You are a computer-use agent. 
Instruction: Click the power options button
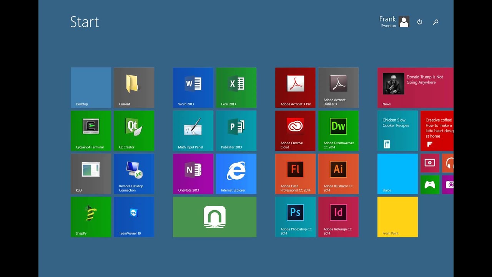[420, 22]
